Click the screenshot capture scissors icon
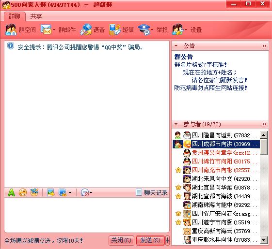 tap(63, 192)
